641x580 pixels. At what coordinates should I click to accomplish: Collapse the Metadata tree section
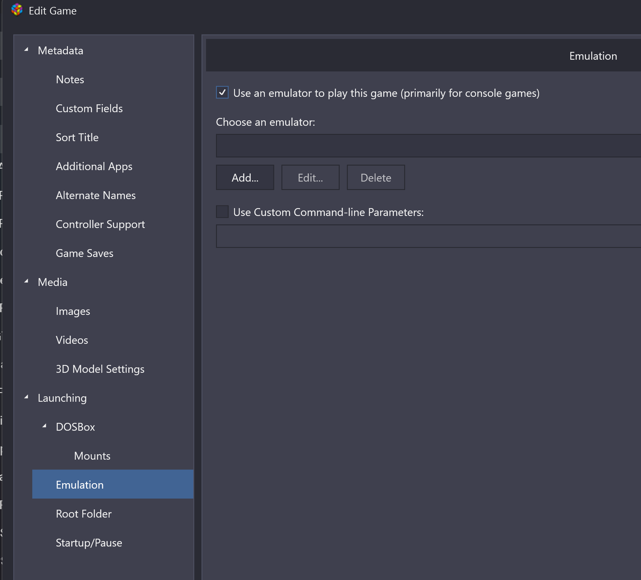(x=26, y=49)
